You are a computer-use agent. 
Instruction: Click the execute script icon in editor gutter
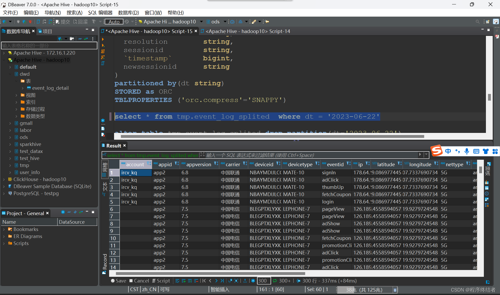click(x=103, y=51)
